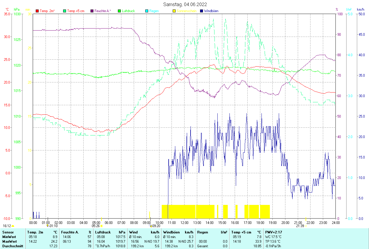
Task: Click the dew point value TP 13.6 °C
Action: tap(273, 242)
